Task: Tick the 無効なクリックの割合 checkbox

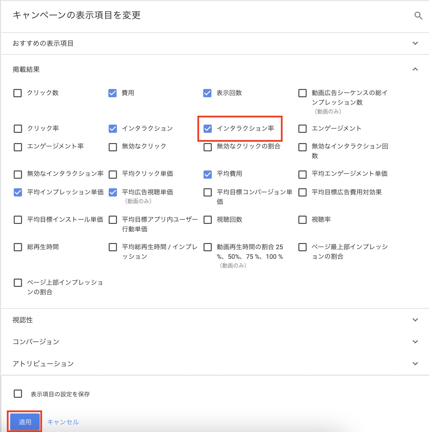Action: pyautogui.click(x=208, y=147)
